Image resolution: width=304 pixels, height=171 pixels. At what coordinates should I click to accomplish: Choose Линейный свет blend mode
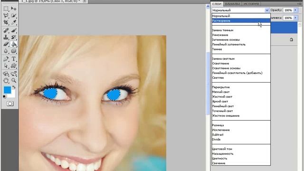241,106
